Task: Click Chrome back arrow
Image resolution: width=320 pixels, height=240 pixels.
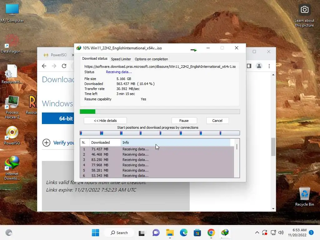Action: click(x=44, y=66)
